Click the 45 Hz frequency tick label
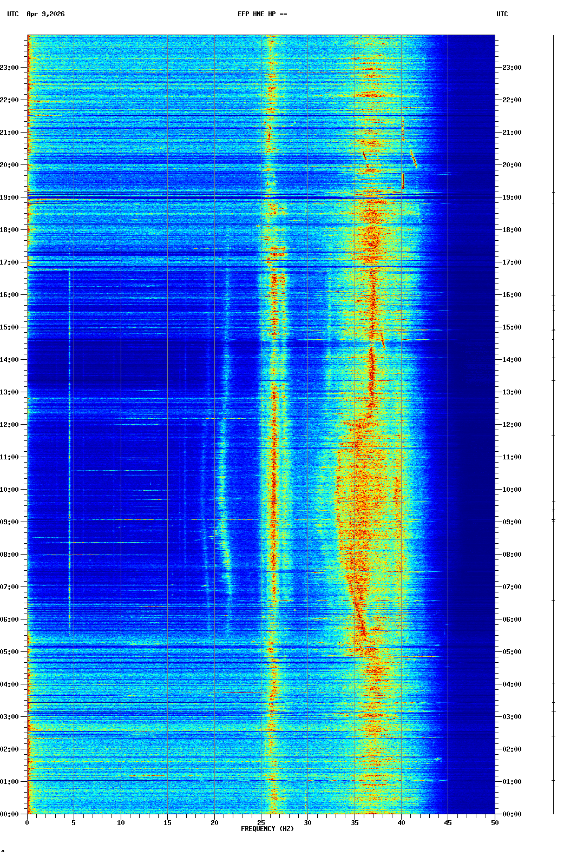 448,823
